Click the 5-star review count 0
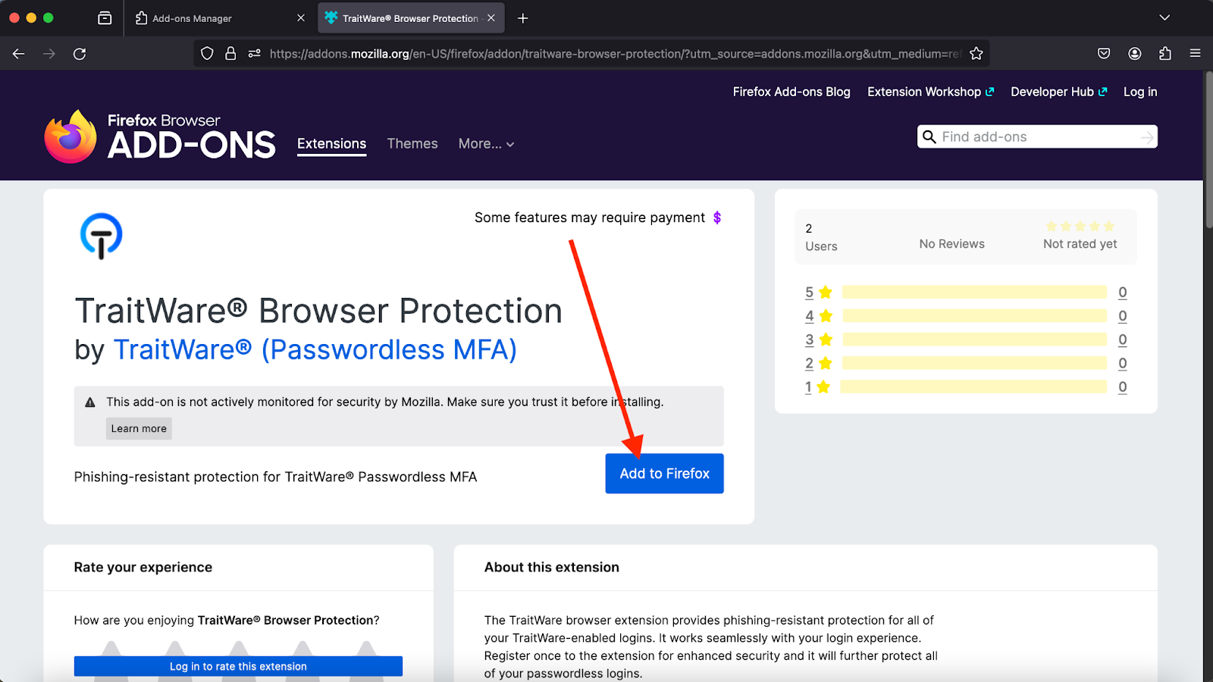Image resolution: width=1213 pixels, height=682 pixels. click(1123, 293)
